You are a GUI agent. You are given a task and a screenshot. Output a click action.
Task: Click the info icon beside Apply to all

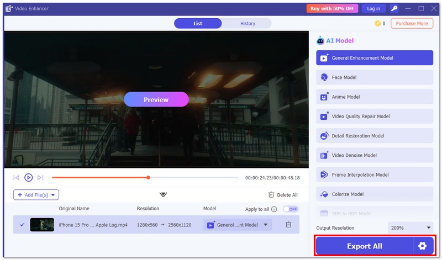pos(274,210)
